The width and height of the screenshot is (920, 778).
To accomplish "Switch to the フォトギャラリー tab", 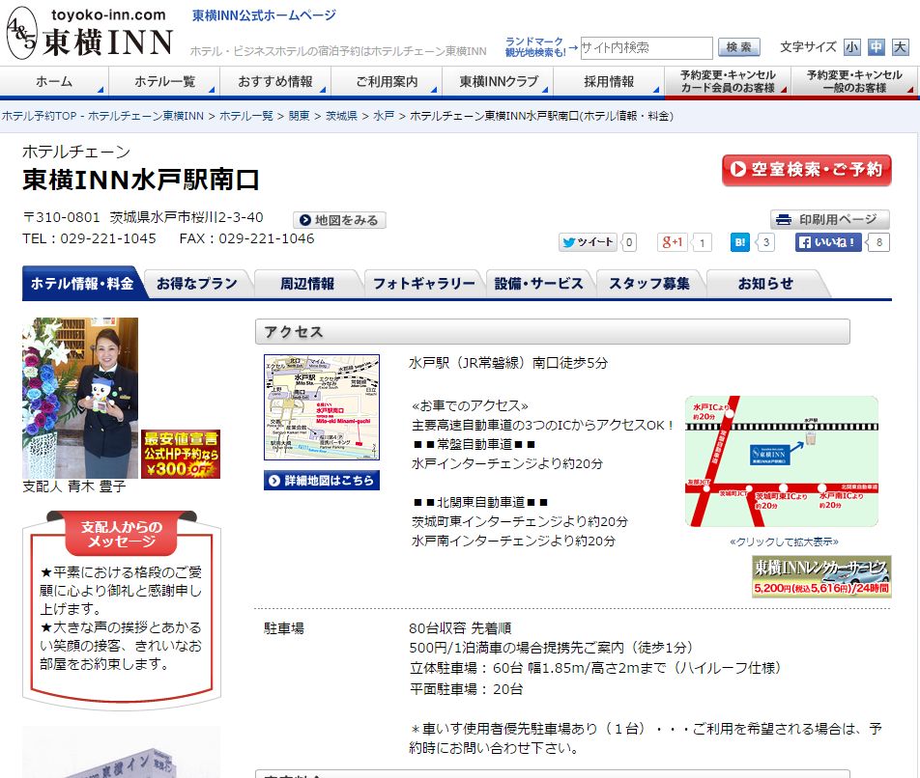I will [424, 284].
